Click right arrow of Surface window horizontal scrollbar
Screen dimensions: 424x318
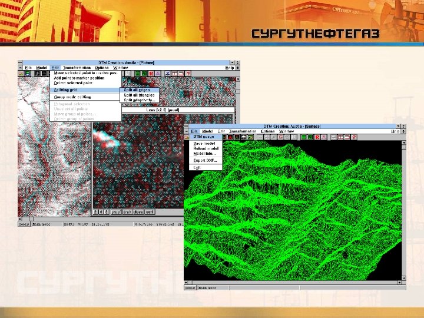click(399, 282)
